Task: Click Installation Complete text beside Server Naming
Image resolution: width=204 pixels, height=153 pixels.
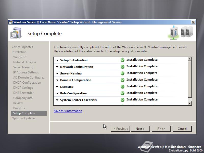Action: pos(142,73)
